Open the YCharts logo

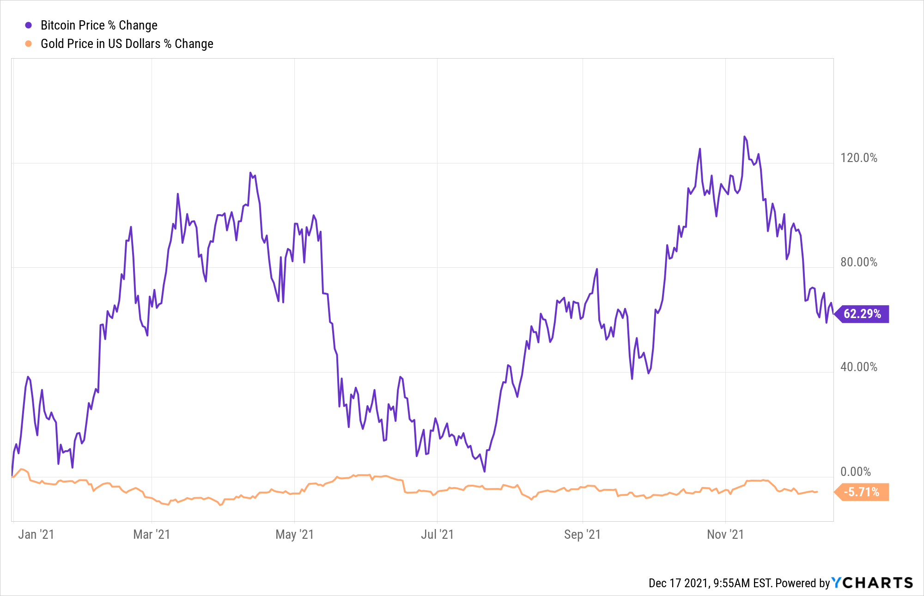pyautogui.click(x=872, y=583)
